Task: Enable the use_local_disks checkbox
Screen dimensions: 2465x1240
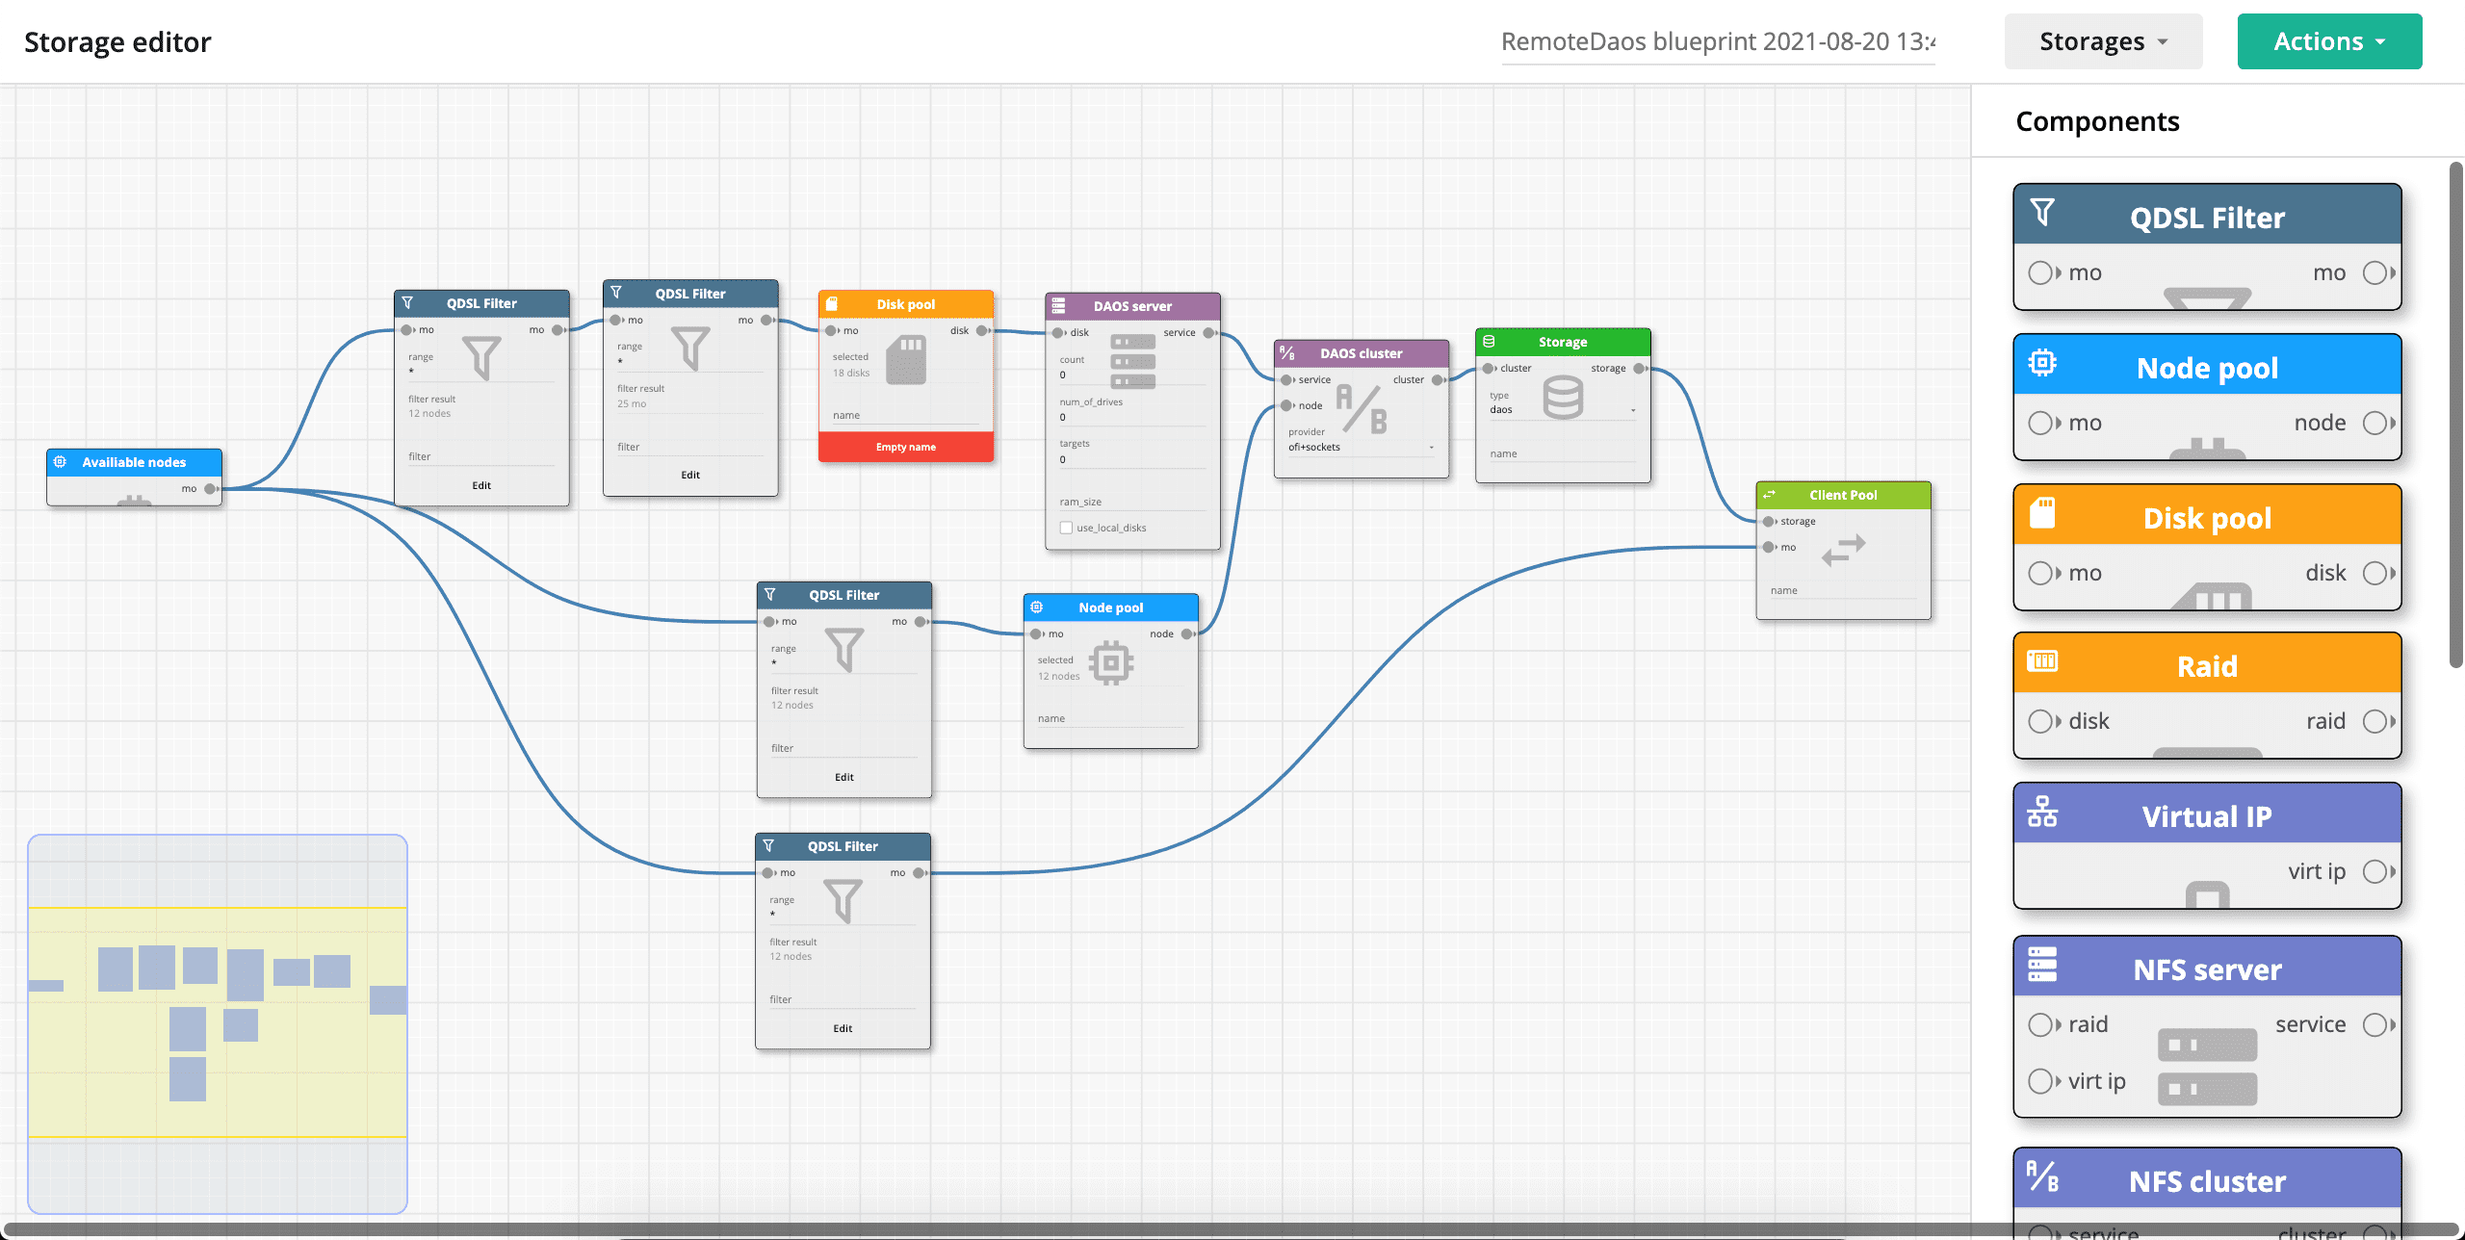Action: click(1066, 528)
